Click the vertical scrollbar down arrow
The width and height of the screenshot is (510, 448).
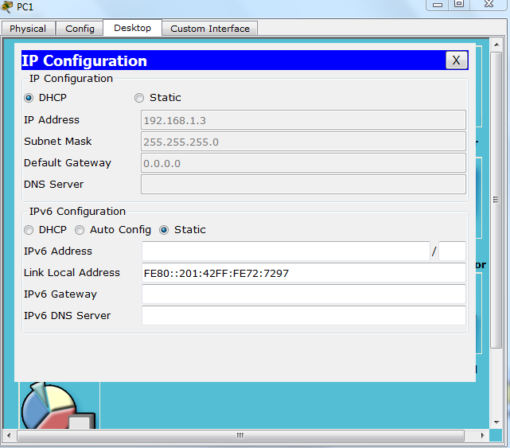[x=496, y=423]
